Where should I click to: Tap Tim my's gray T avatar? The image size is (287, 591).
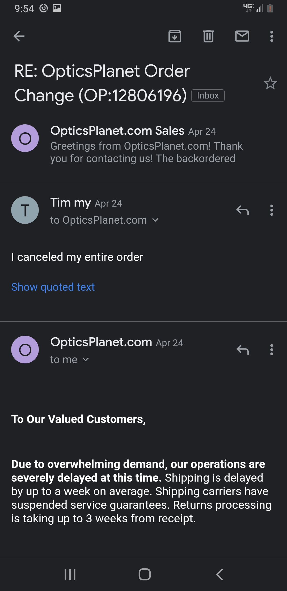(25, 210)
